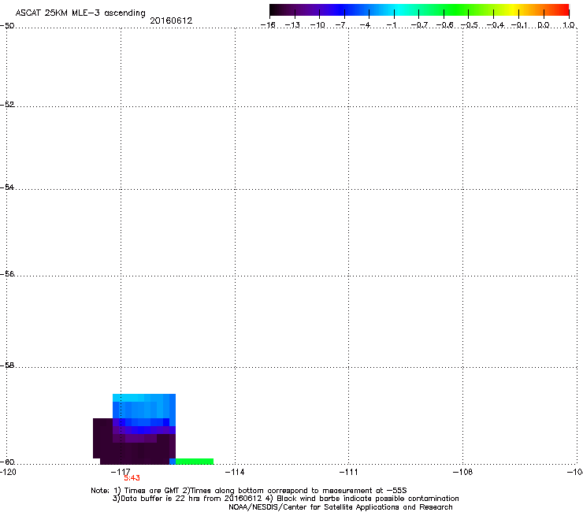Click the note 'Times are GMT'

[152, 491]
